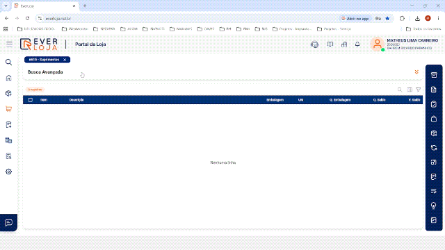Reload the page with browser refresh
Viewport: 445px width, 250px height.
(x=27, y=19)
